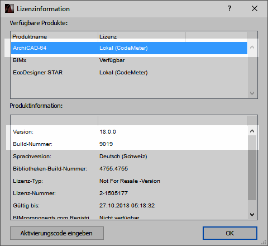The image size is (268, 246).
Task: Click Lokal (CodeMeter) in the ArchiCAD-64 row
Action: tap(123, 48)
